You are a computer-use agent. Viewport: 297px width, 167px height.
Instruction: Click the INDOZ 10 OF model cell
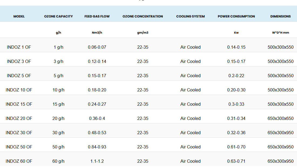pyautogui.click(x=19, y=90)
